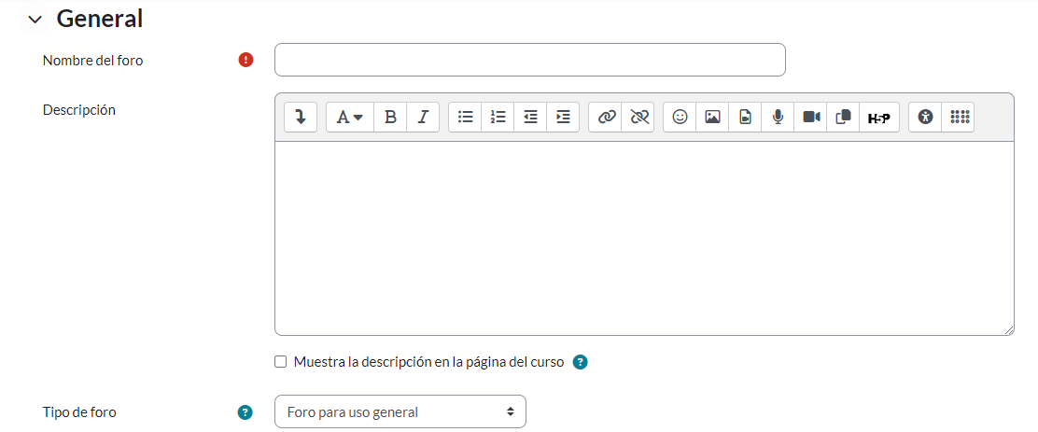
Task: Expand the toolbar with the toggle arrow button
Action: point(301,117)
